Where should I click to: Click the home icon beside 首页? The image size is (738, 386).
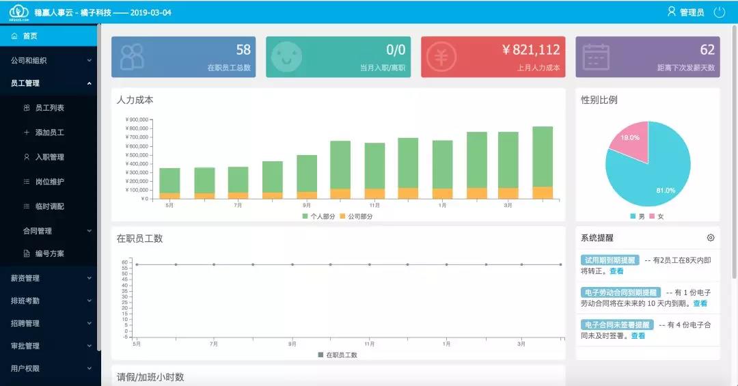[x=14, y=36]
